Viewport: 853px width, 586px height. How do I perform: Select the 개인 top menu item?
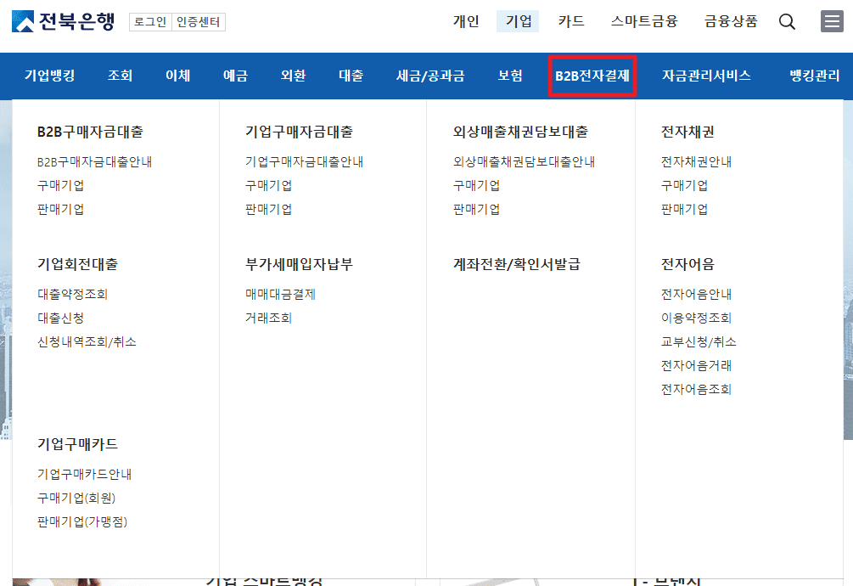(466, 21)
